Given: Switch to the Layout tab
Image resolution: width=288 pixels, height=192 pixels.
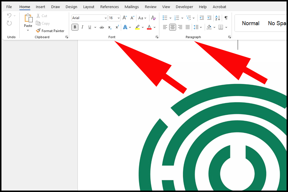Looking at the screenshot, I should coord(89,7).
